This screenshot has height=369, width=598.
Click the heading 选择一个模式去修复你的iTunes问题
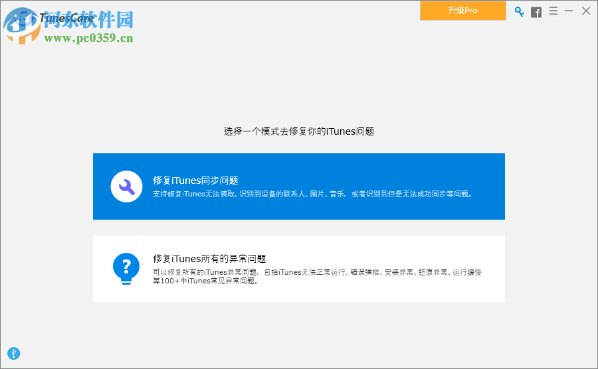(299, 131)
